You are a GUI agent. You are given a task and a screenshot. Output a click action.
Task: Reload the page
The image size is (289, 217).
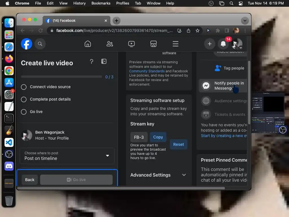click(x=41, y=31)
